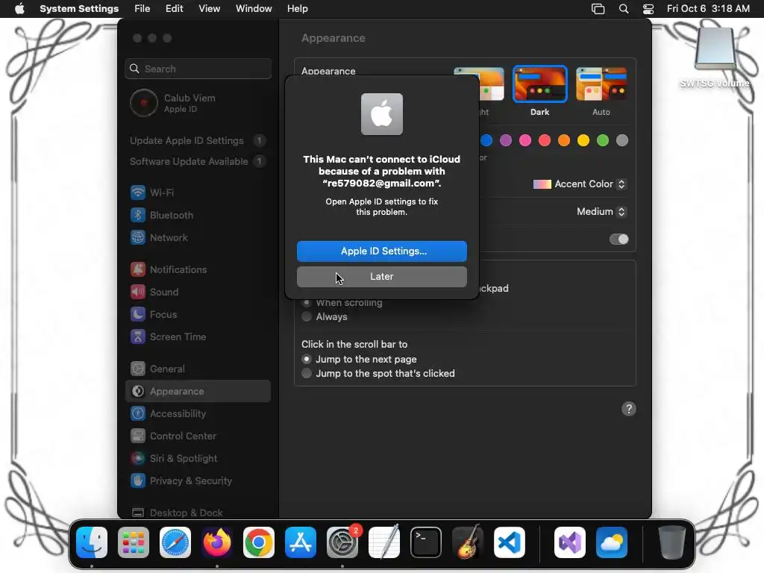Open Update Apple ID Settings notice
Screen dimensions: 764x573
coord(198,141)
